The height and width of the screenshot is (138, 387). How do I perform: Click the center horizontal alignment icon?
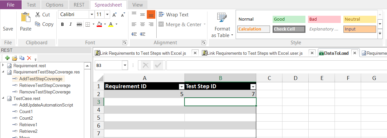142,24
